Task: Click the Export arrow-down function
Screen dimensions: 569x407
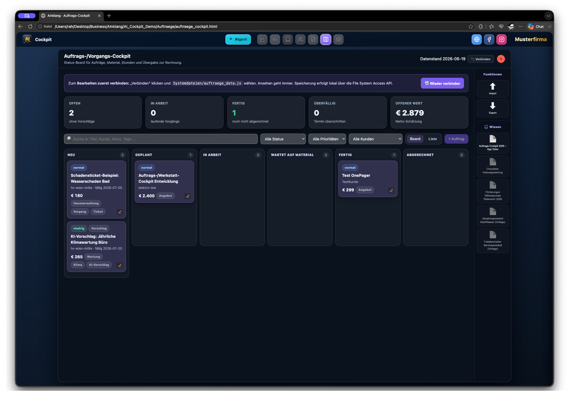Action: [x=493, y=108]
